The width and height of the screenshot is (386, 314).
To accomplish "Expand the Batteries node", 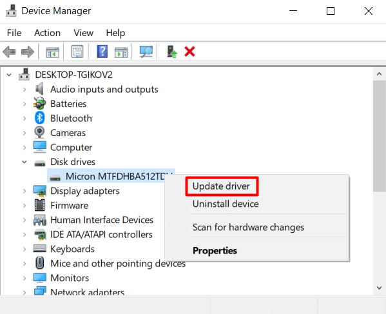I will 24,104.
